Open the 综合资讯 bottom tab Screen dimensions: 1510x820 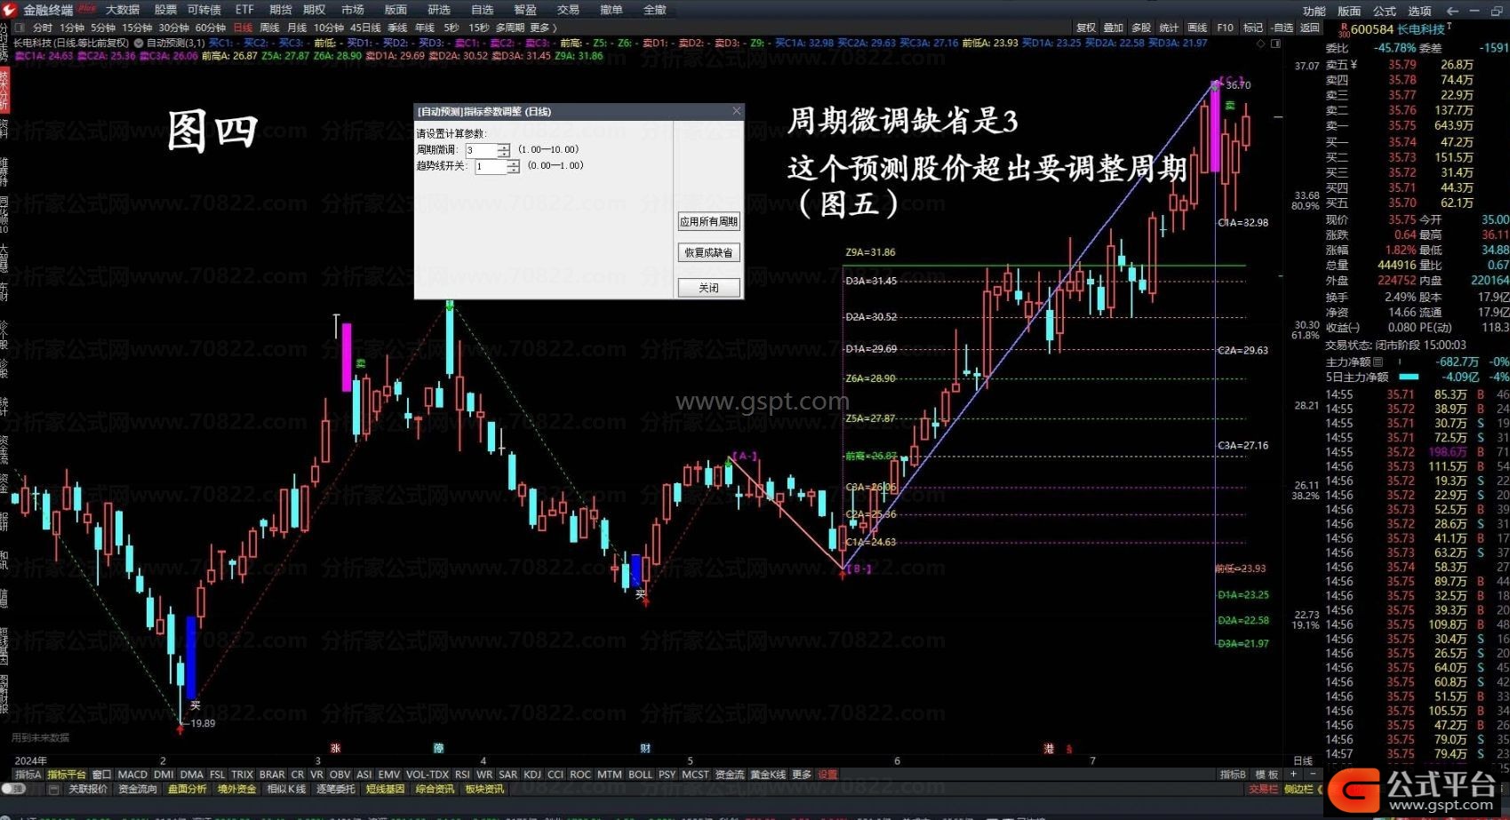pyautogui.click(x=435, y=789)
